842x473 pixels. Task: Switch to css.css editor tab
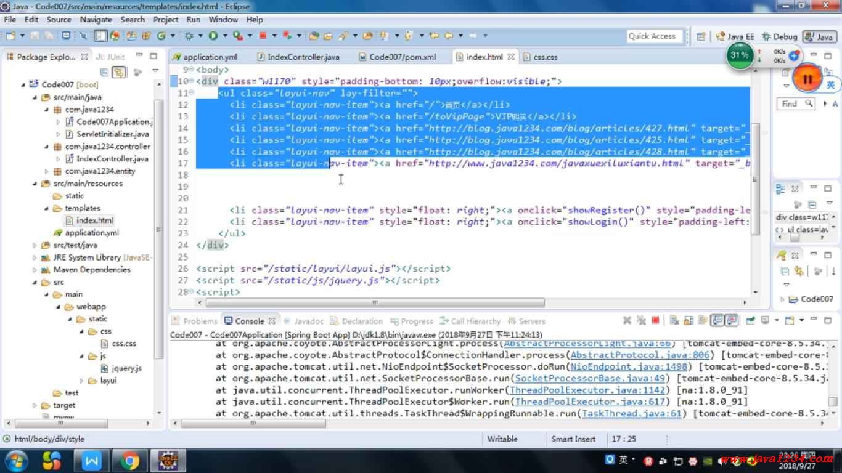[541, 57]
